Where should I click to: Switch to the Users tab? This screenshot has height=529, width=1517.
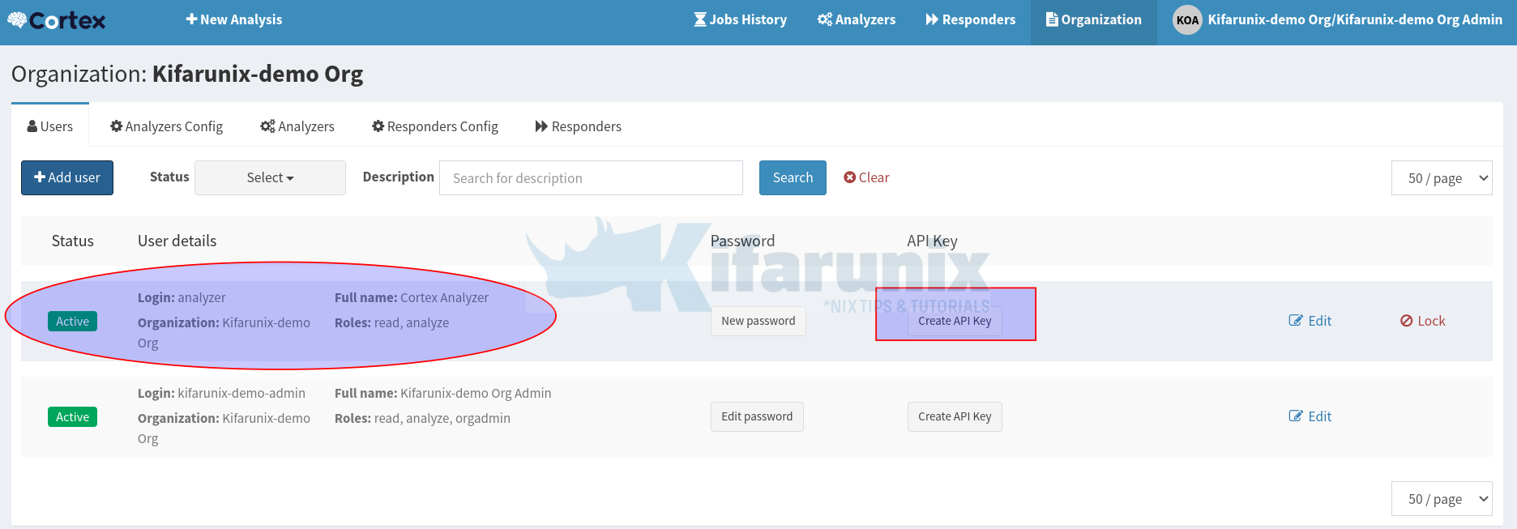pos(50,126)
